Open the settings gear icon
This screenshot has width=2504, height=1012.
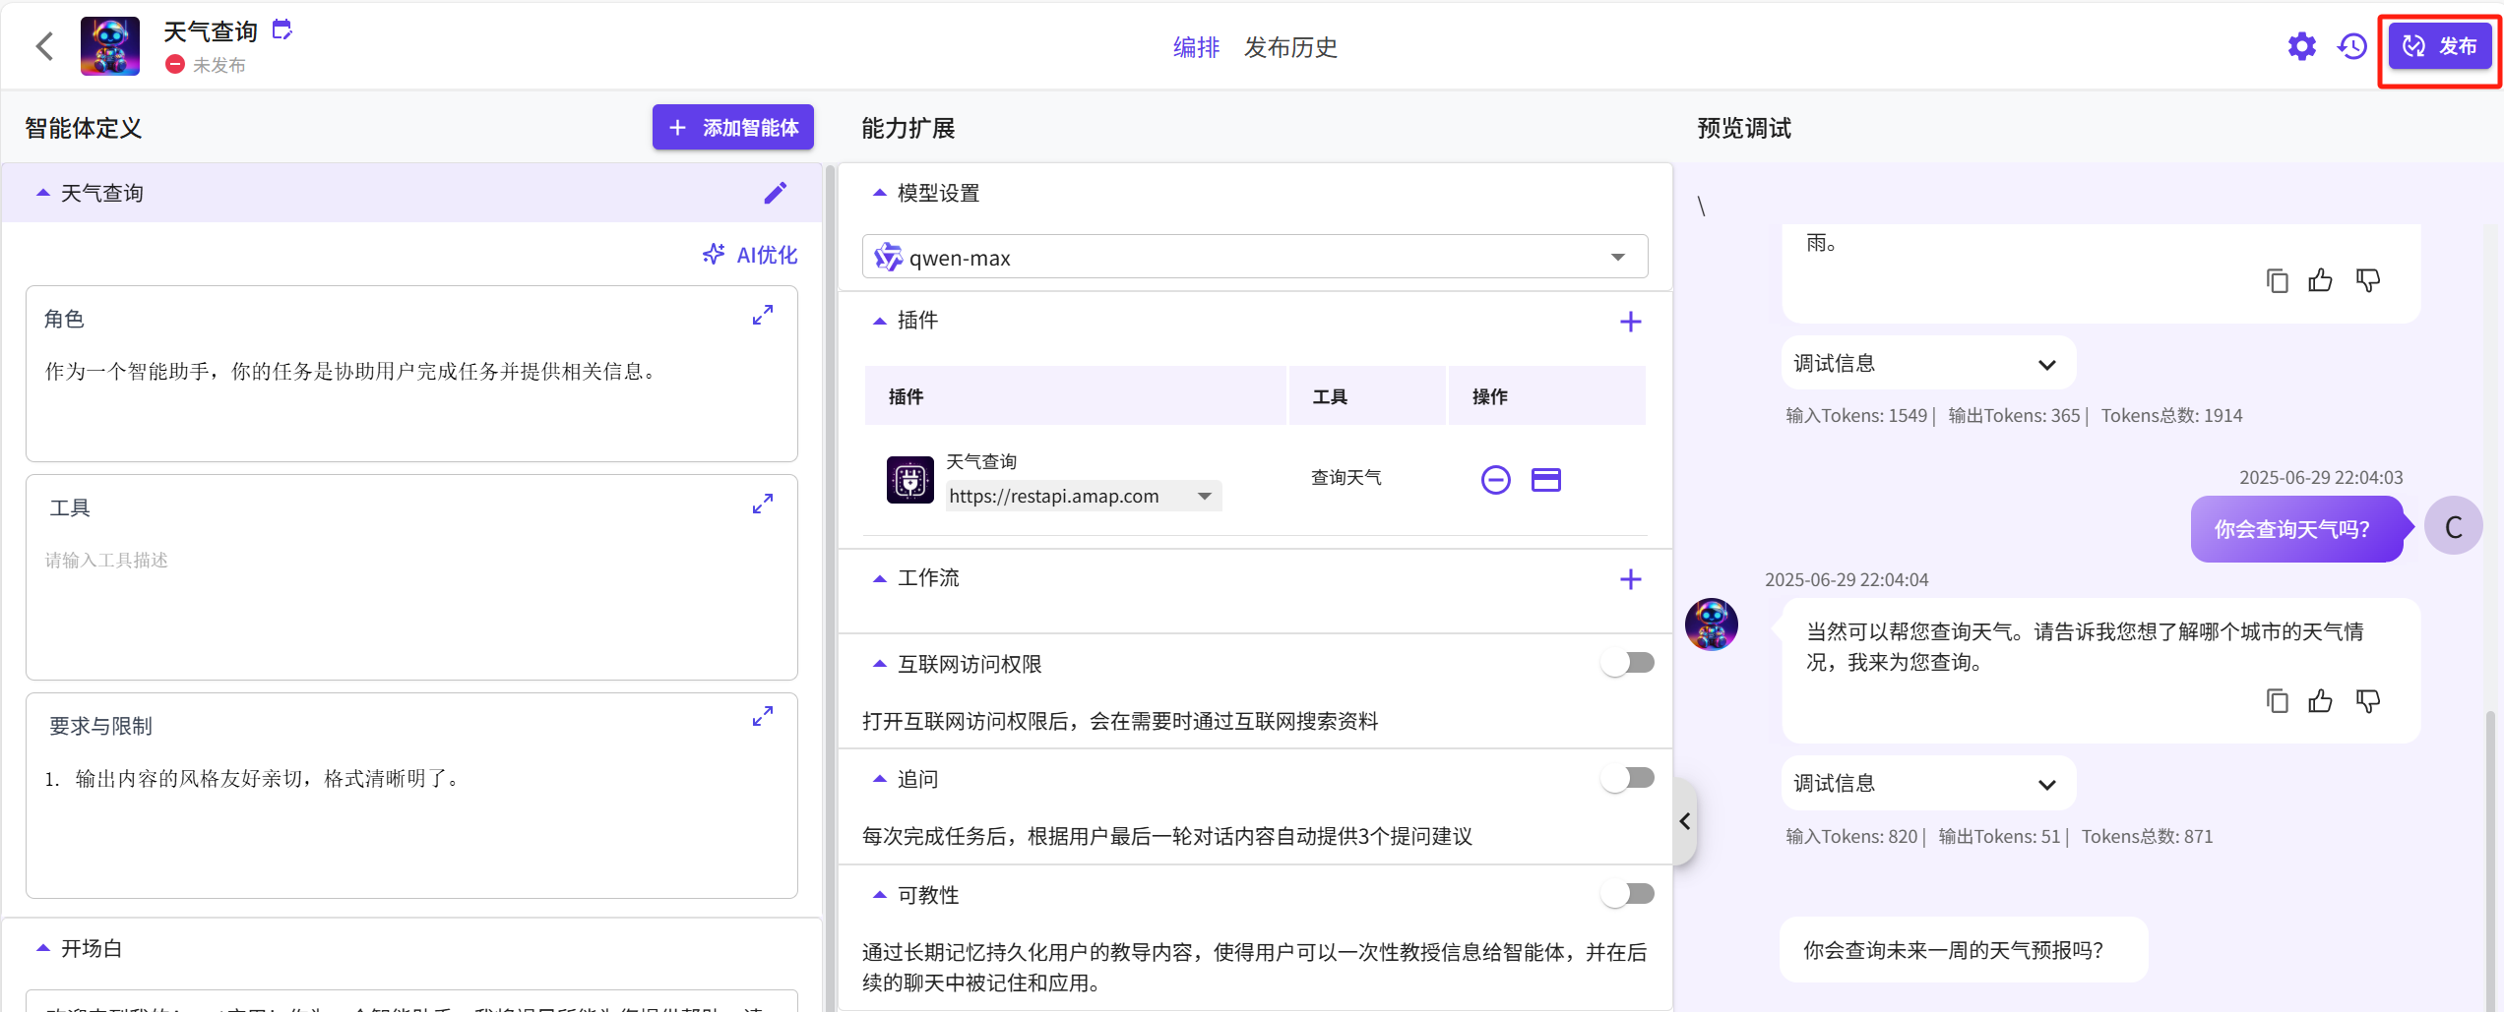tap(2301, 46)
